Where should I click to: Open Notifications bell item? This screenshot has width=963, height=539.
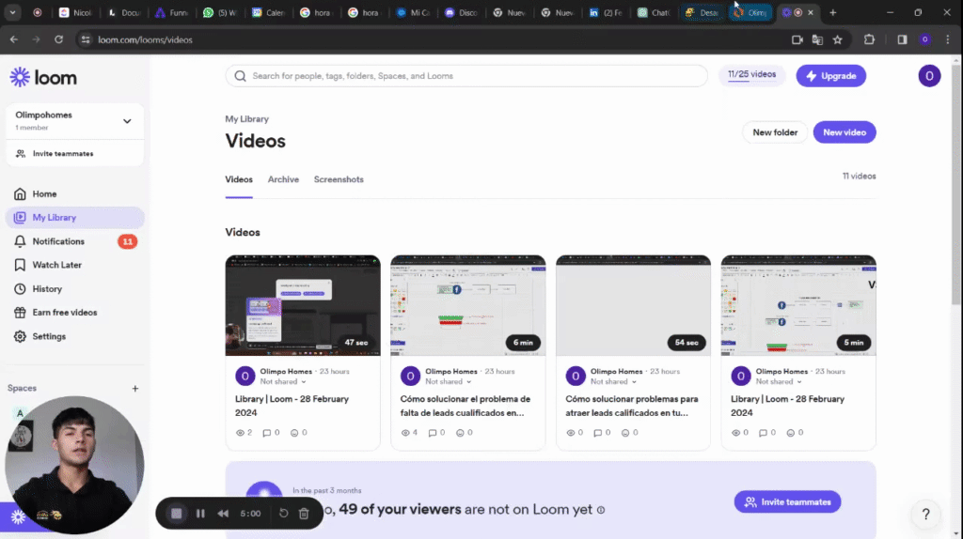75,241
